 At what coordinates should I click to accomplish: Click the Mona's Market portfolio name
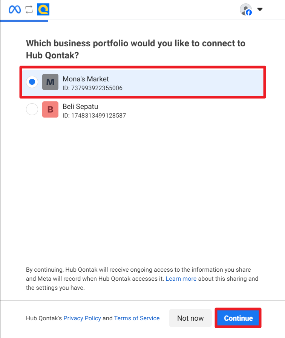click(86, 79)
